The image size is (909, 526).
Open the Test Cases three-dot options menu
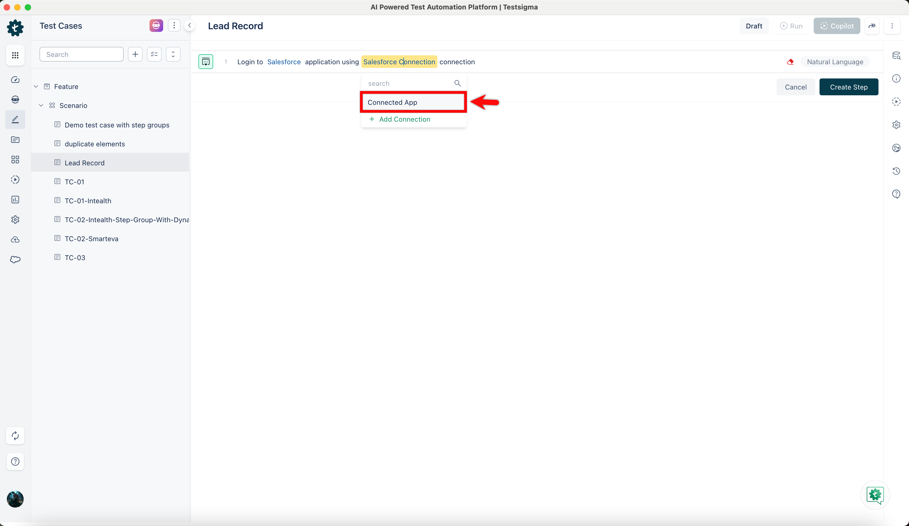click(x=174, y=26)
